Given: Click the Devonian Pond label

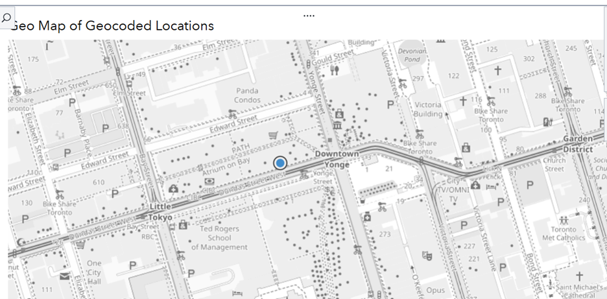Looking at the screenshot, I should (412, 54).
